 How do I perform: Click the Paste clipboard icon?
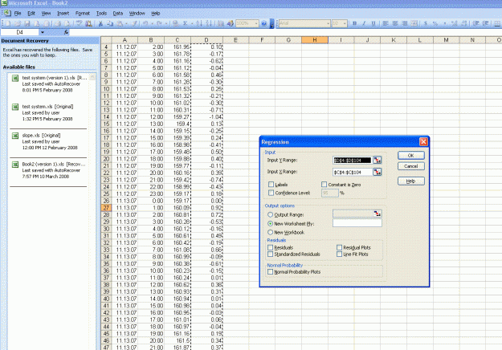coord(120,23)
